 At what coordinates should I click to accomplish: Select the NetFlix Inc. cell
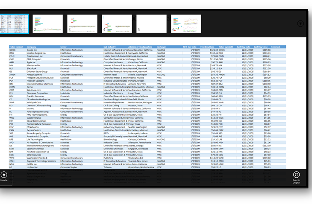[32, 164]
